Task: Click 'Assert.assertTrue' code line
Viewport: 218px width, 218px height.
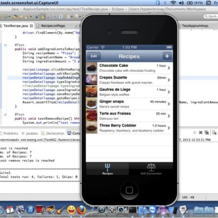Action: click(51, 102)
